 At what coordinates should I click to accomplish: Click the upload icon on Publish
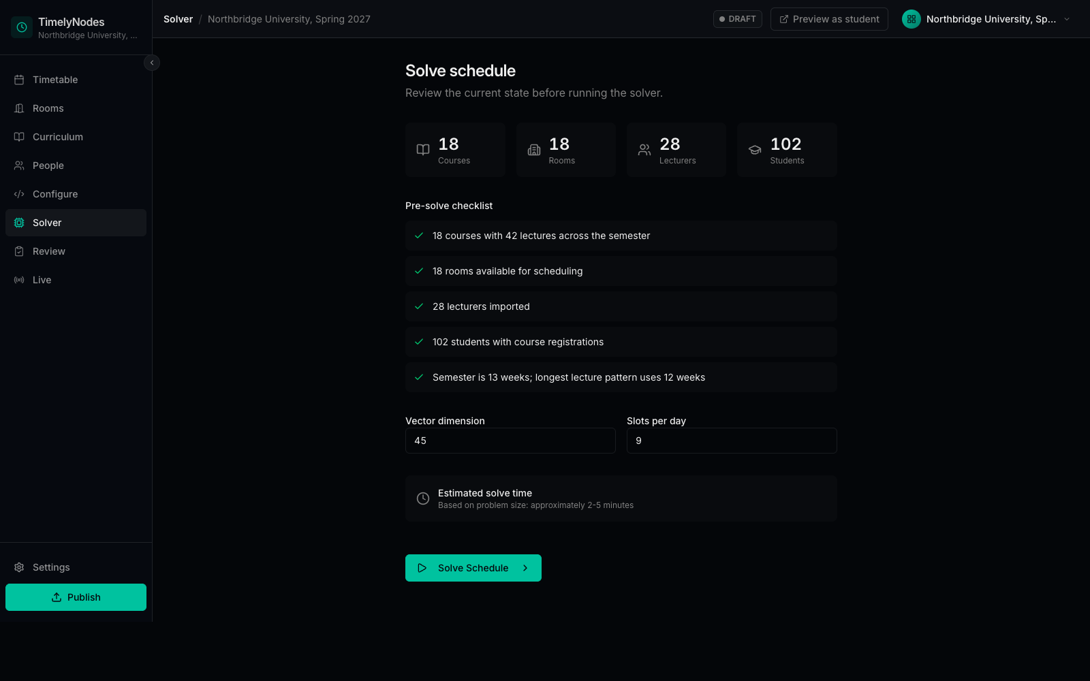(x=57, y=597)
